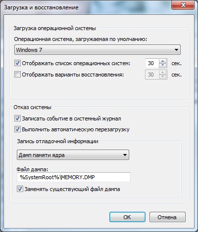The width and height of the screenshot is (198, 232).
Task: Select the OS list seconds value field
Action: [x=152, y=63]
